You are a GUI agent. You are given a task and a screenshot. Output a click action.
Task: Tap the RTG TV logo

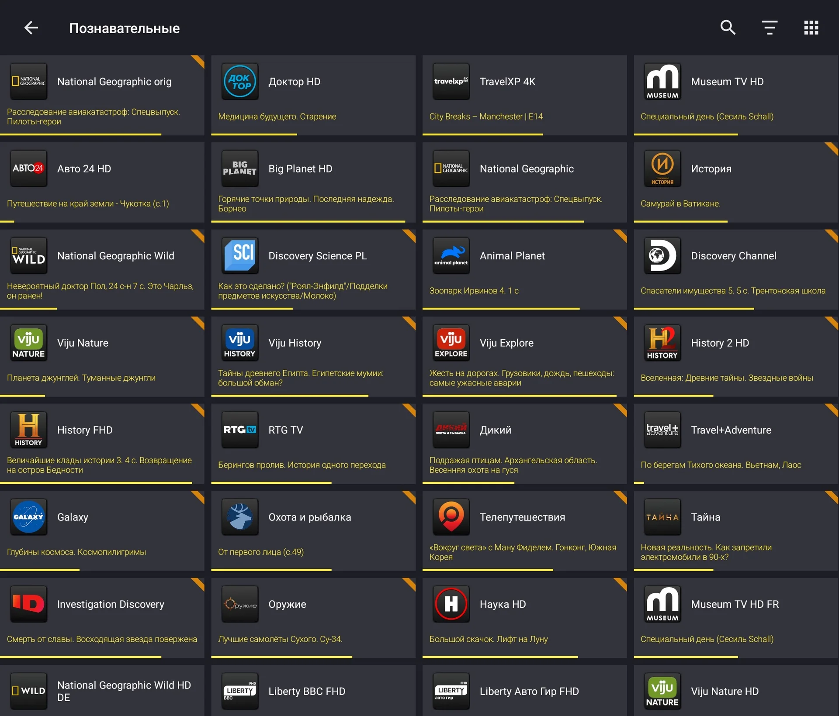coord(240,430)
